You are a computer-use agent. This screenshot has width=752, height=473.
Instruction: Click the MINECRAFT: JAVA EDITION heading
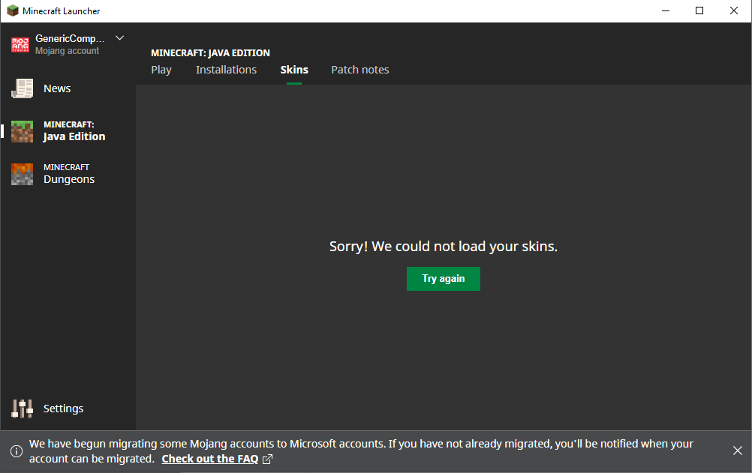pos(211,52)
